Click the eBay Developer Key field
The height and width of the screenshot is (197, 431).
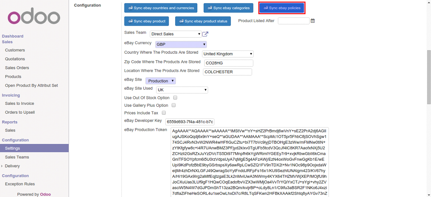click(190, 122)
